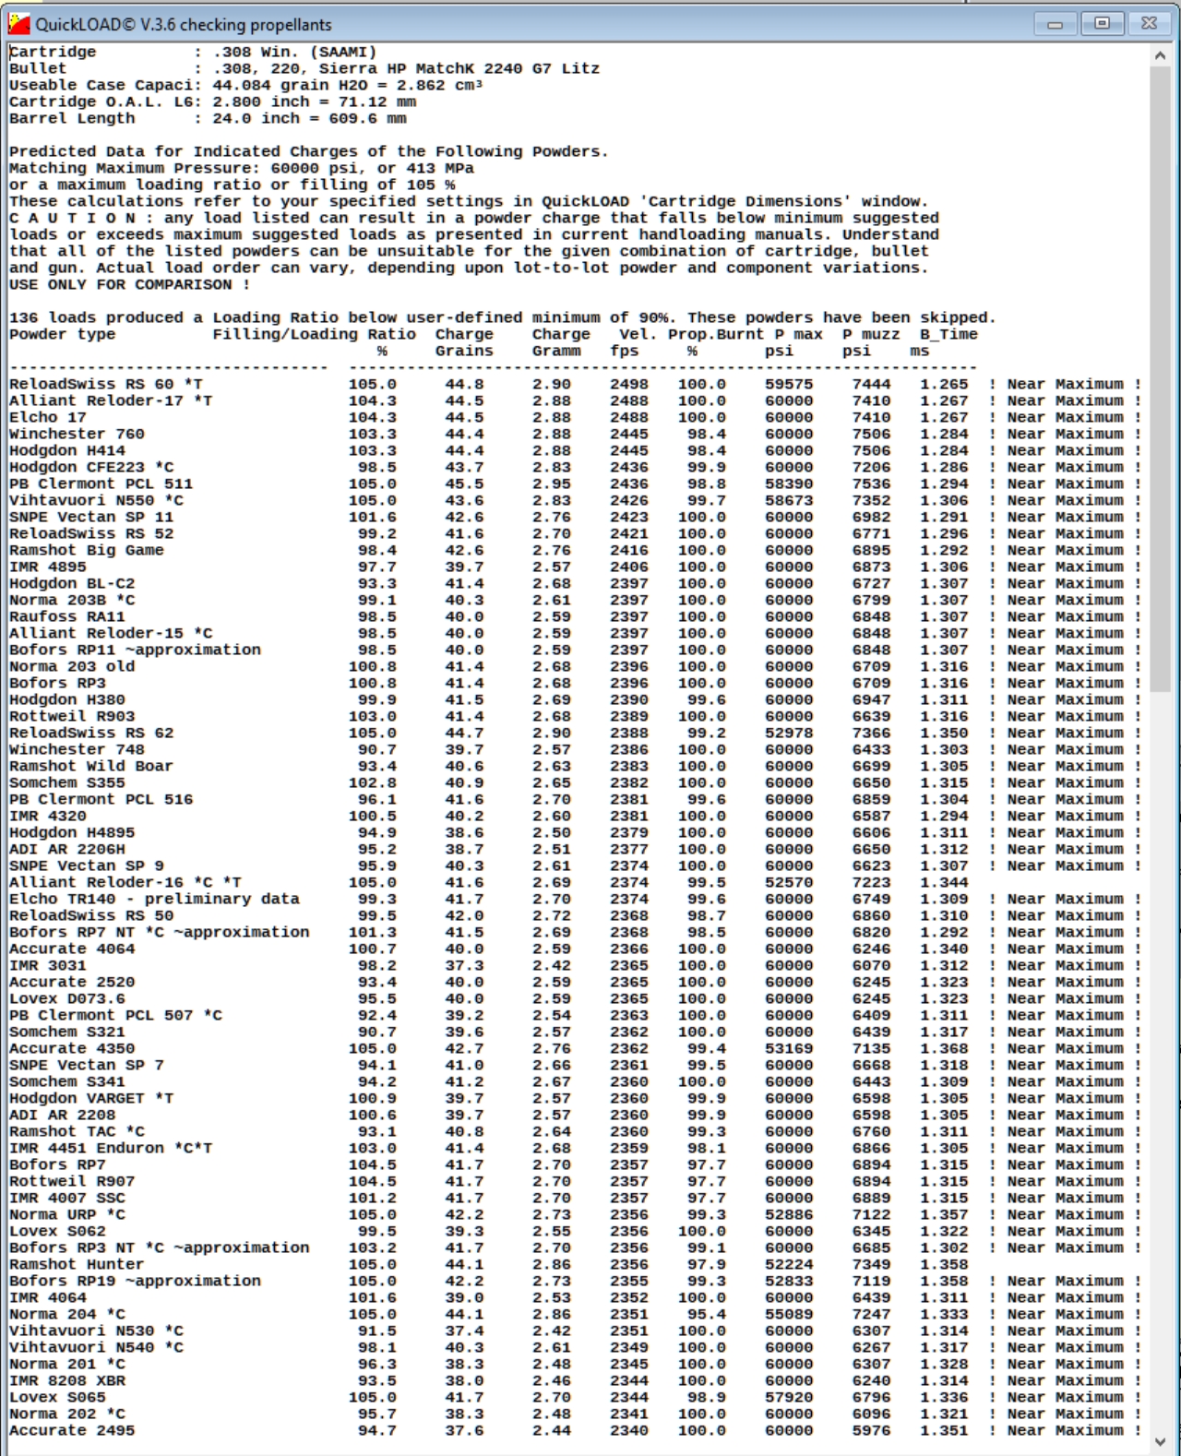The width and height of the screenshot is (1181, 1456).
Task: Minimize the QuickLOAD checking propellants window
Action: 1055,24
